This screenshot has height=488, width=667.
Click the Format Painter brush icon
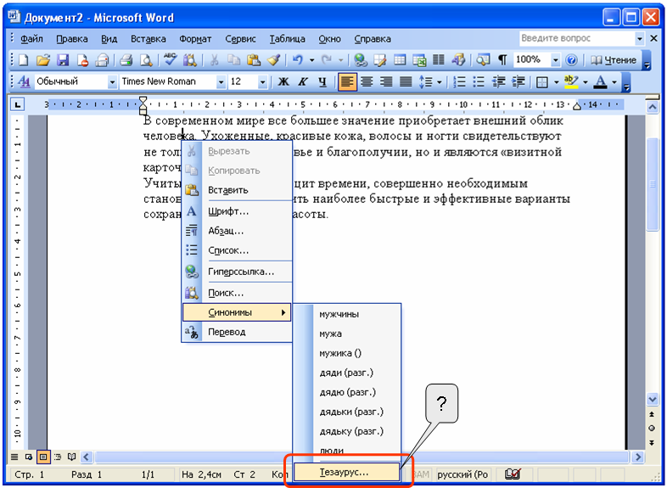[273, 60]
